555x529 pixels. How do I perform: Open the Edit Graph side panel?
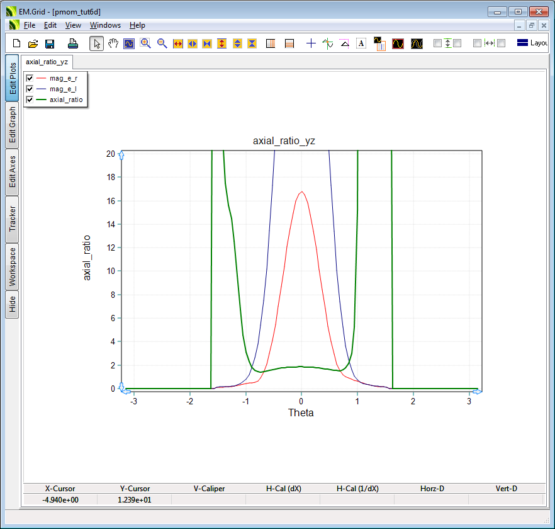12,125
